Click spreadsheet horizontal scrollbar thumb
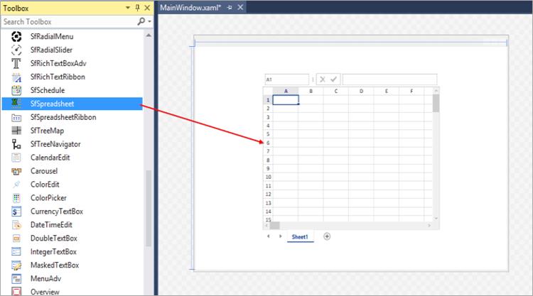 tap(274, 225)
